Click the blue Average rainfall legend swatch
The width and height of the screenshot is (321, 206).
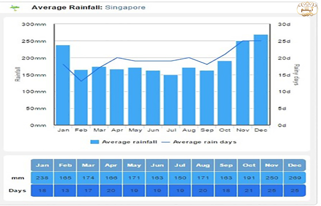(x=95, y=142)
